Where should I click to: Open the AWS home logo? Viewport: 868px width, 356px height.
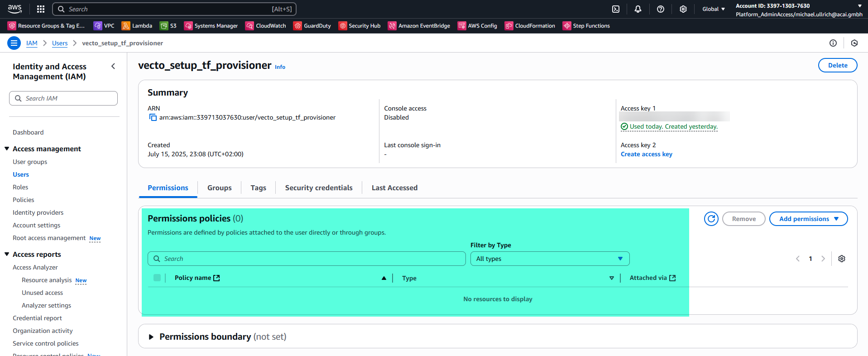pos(14,9)
